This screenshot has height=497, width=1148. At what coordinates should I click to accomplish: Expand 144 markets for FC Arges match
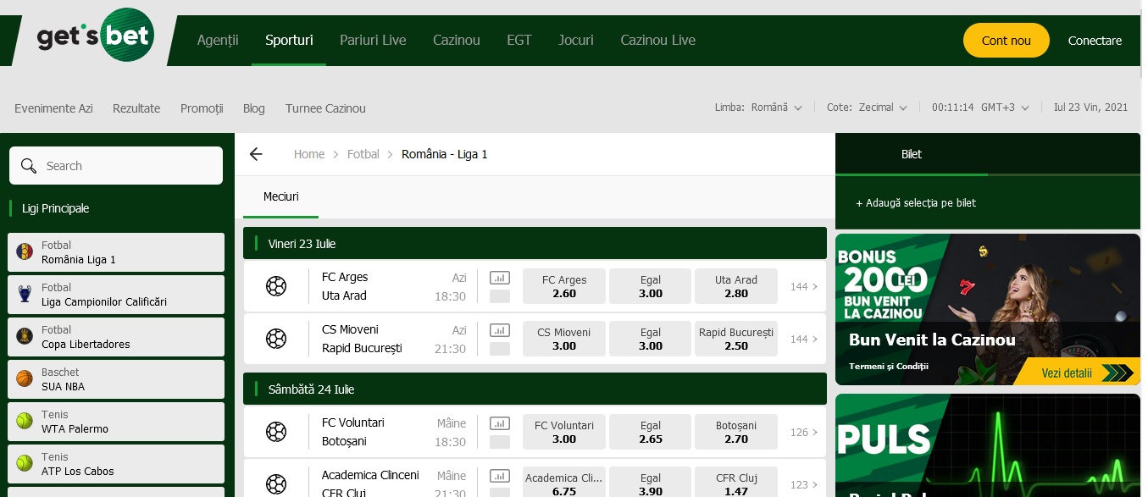[804, 287]
